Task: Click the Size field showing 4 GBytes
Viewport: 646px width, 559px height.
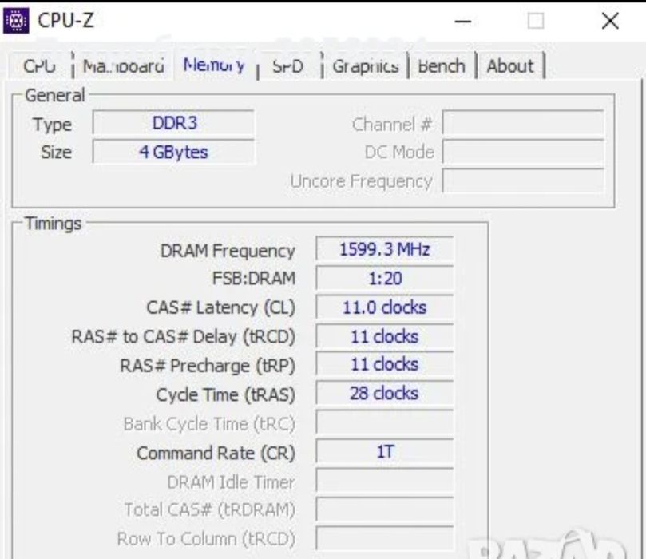Action: tap(173, 152)
